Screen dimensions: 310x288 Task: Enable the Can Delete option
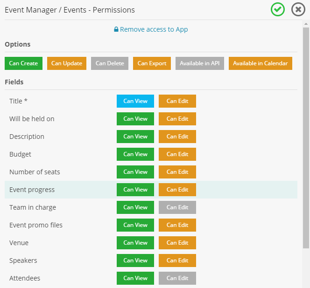110,63
